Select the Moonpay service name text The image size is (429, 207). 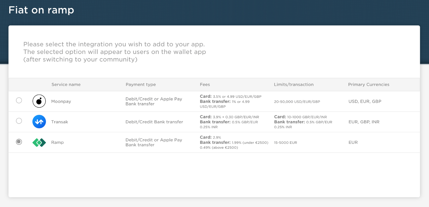click(61, 101)
